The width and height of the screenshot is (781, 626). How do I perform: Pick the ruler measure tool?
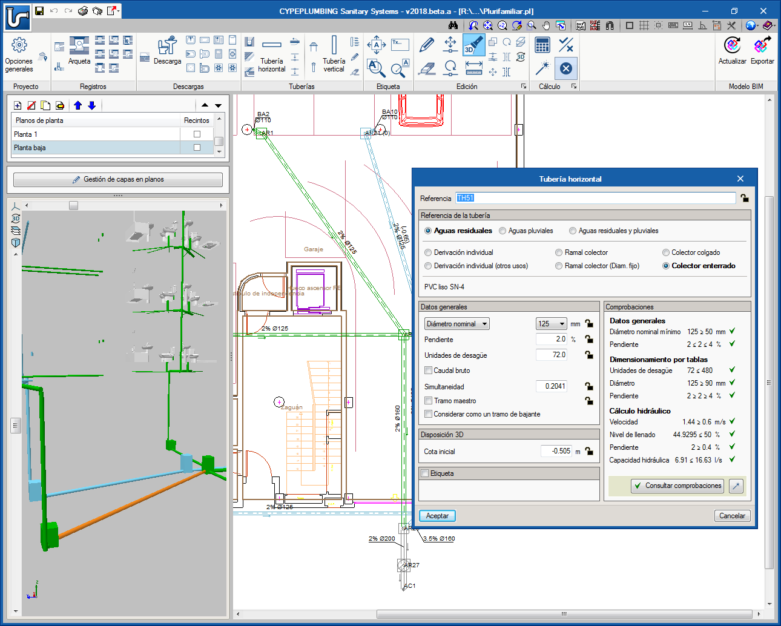[x=473, y=68]
